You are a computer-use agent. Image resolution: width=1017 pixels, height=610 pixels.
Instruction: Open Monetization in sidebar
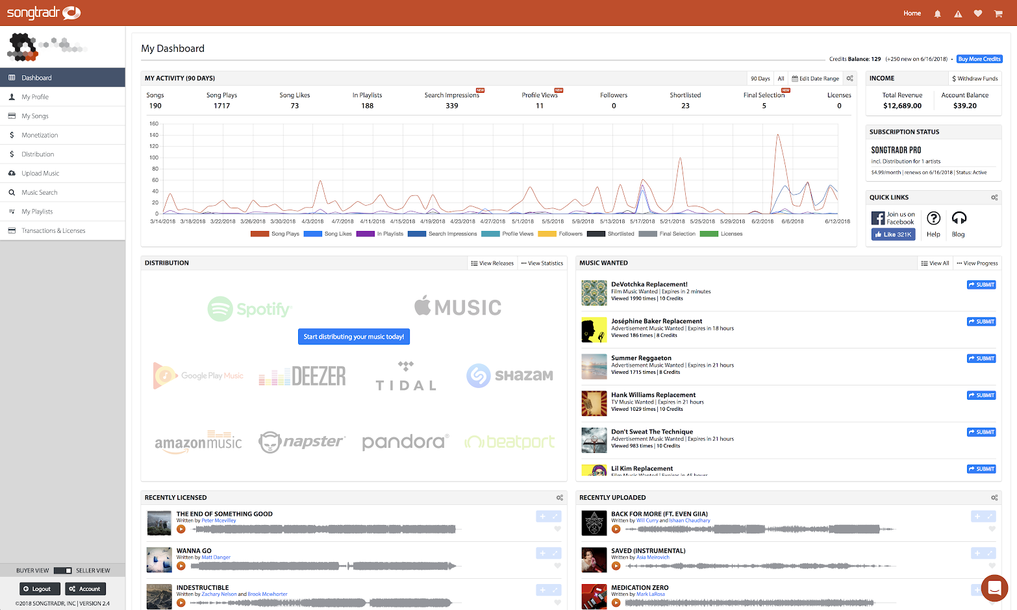point(62,135)
